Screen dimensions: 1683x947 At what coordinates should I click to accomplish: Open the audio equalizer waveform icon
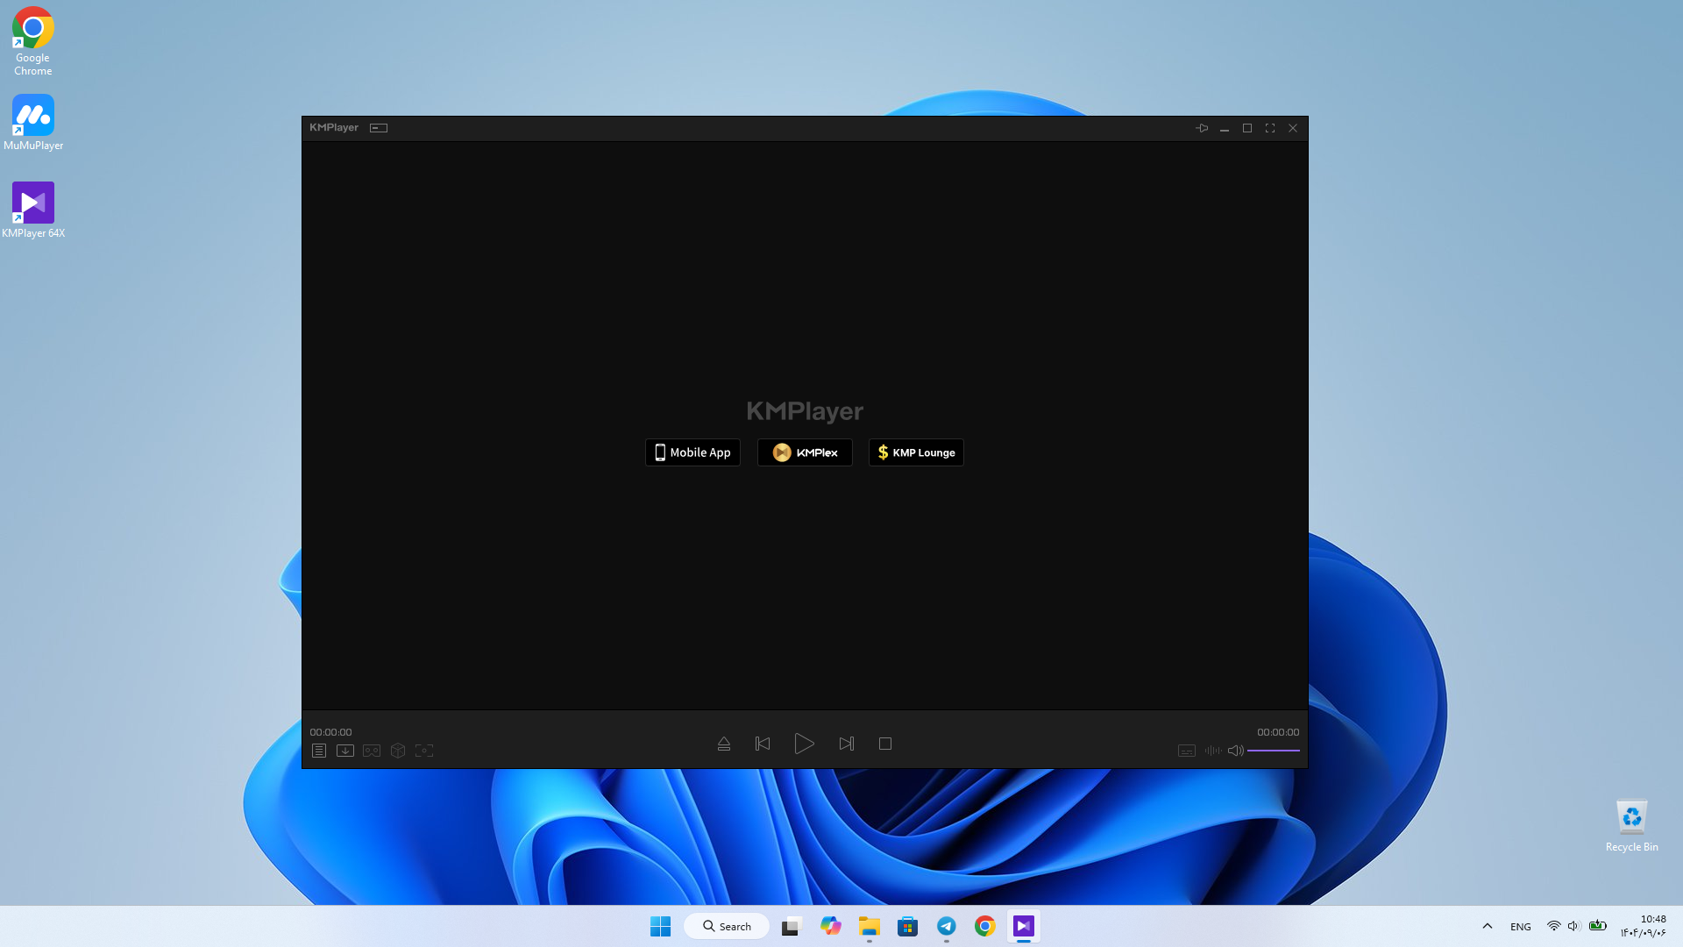(x=1213, y=751)
